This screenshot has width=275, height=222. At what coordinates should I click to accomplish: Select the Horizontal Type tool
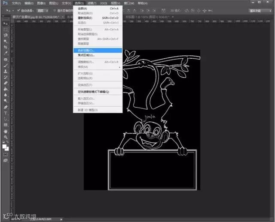click(x=6, y=113)
